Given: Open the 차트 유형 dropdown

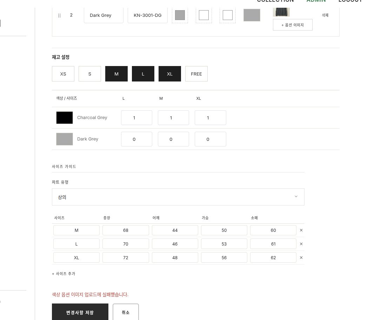Looking at the screenshot, I should point(178,197).
